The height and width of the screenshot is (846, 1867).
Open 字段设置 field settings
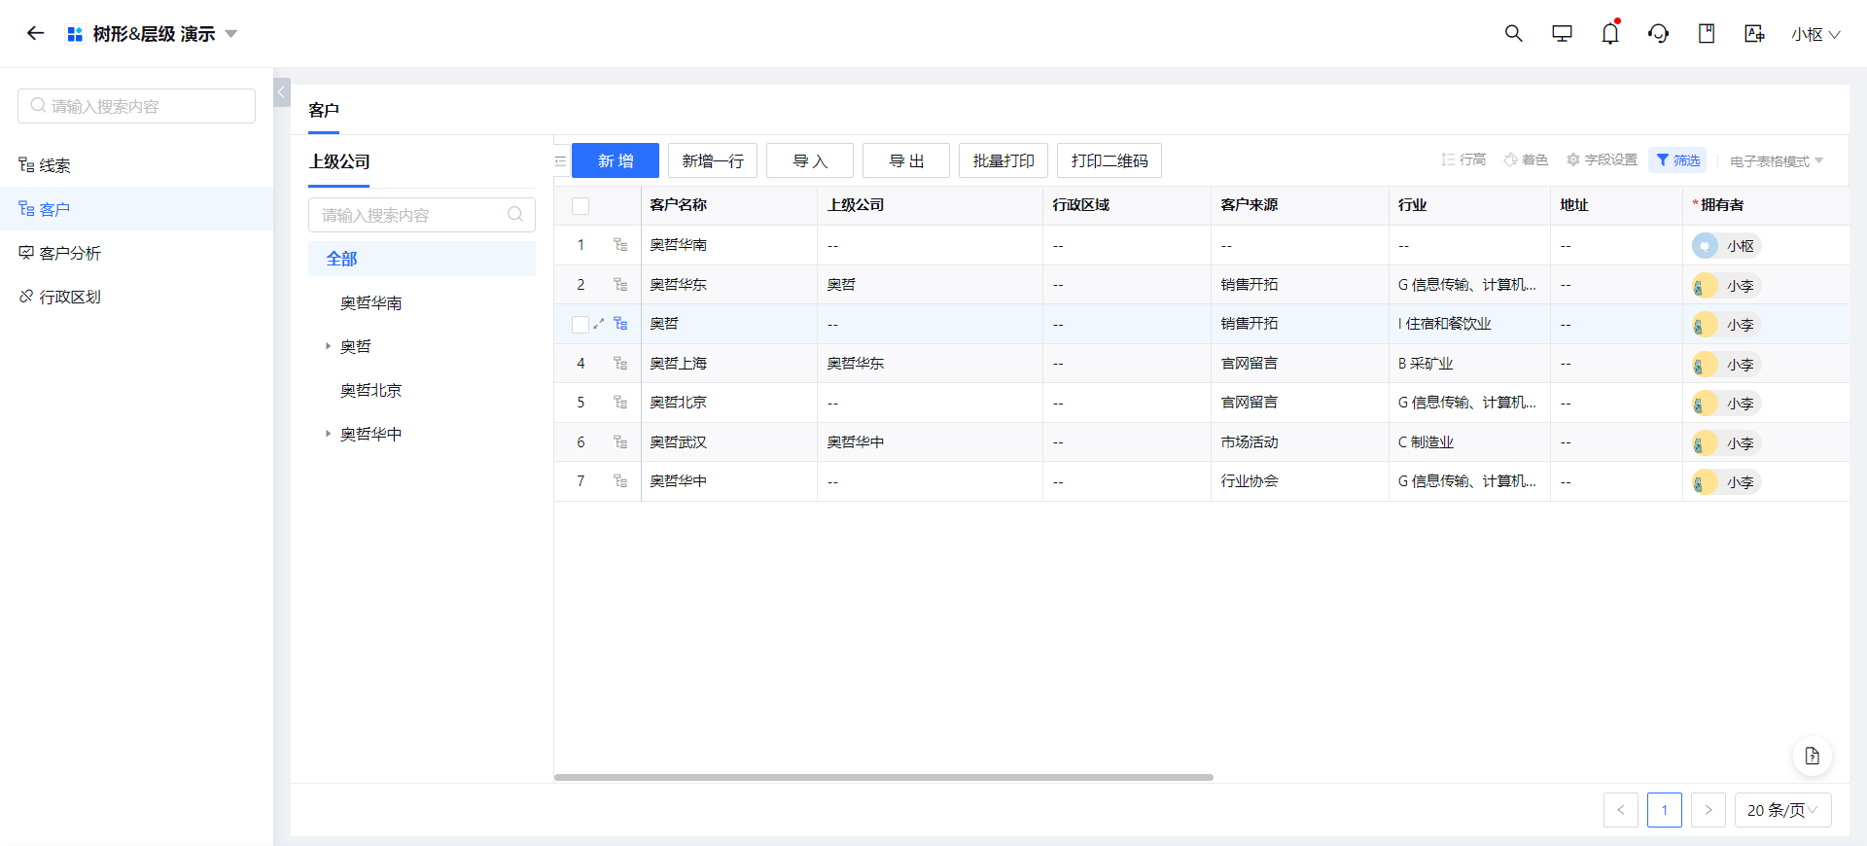[1602, 159]
